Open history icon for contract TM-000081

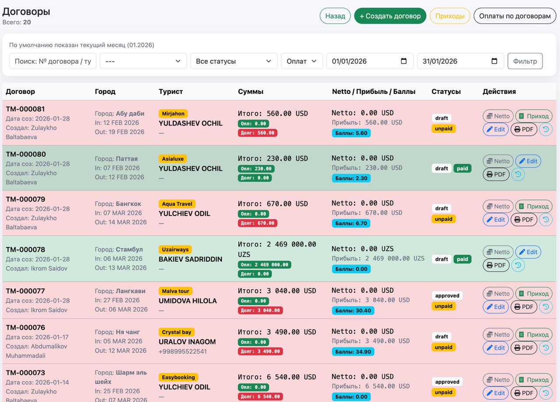pyautogui.click(x=546, y=129)
